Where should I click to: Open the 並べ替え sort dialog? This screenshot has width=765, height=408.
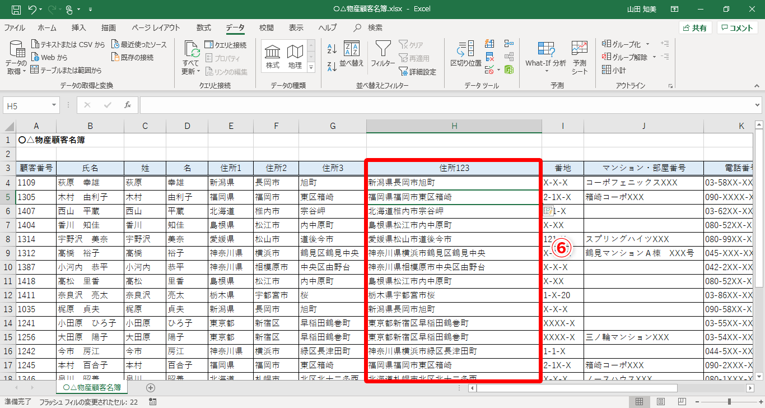(x=352, y=55)
